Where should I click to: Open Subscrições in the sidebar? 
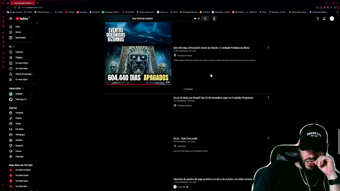(x=21, y=38)
